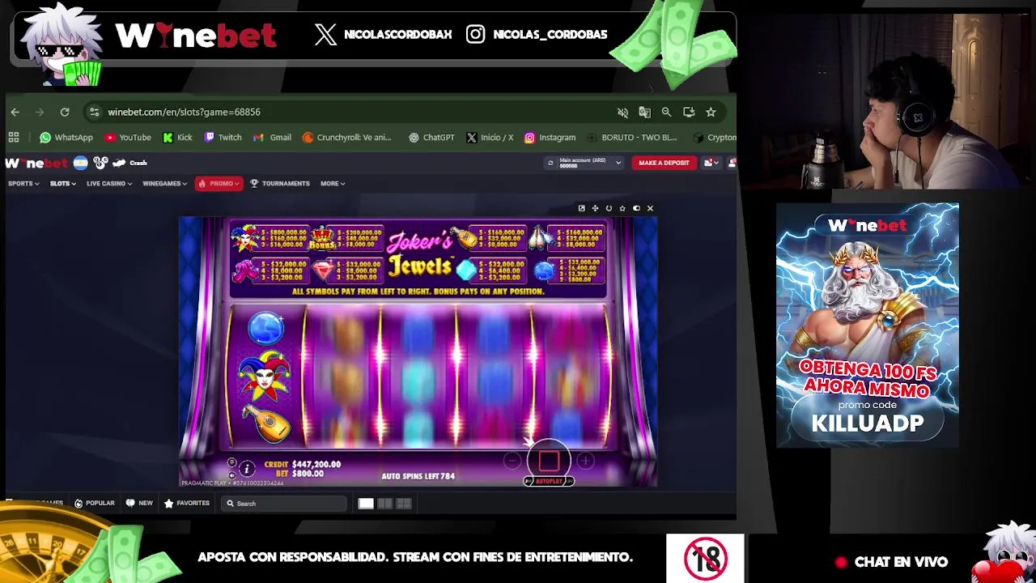Viewport: 1036px width, 583px height.
Task: Select single game window layout
Action: pos(366,504)
